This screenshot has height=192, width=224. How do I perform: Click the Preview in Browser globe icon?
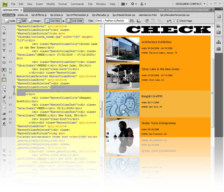(139, 21)
